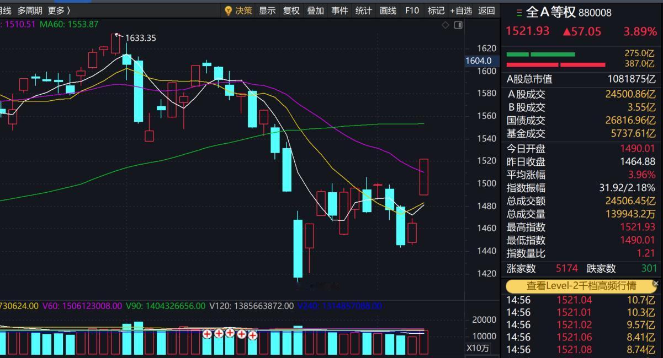
Task: Click the index code 880008
Action: [x=595, y=13]
